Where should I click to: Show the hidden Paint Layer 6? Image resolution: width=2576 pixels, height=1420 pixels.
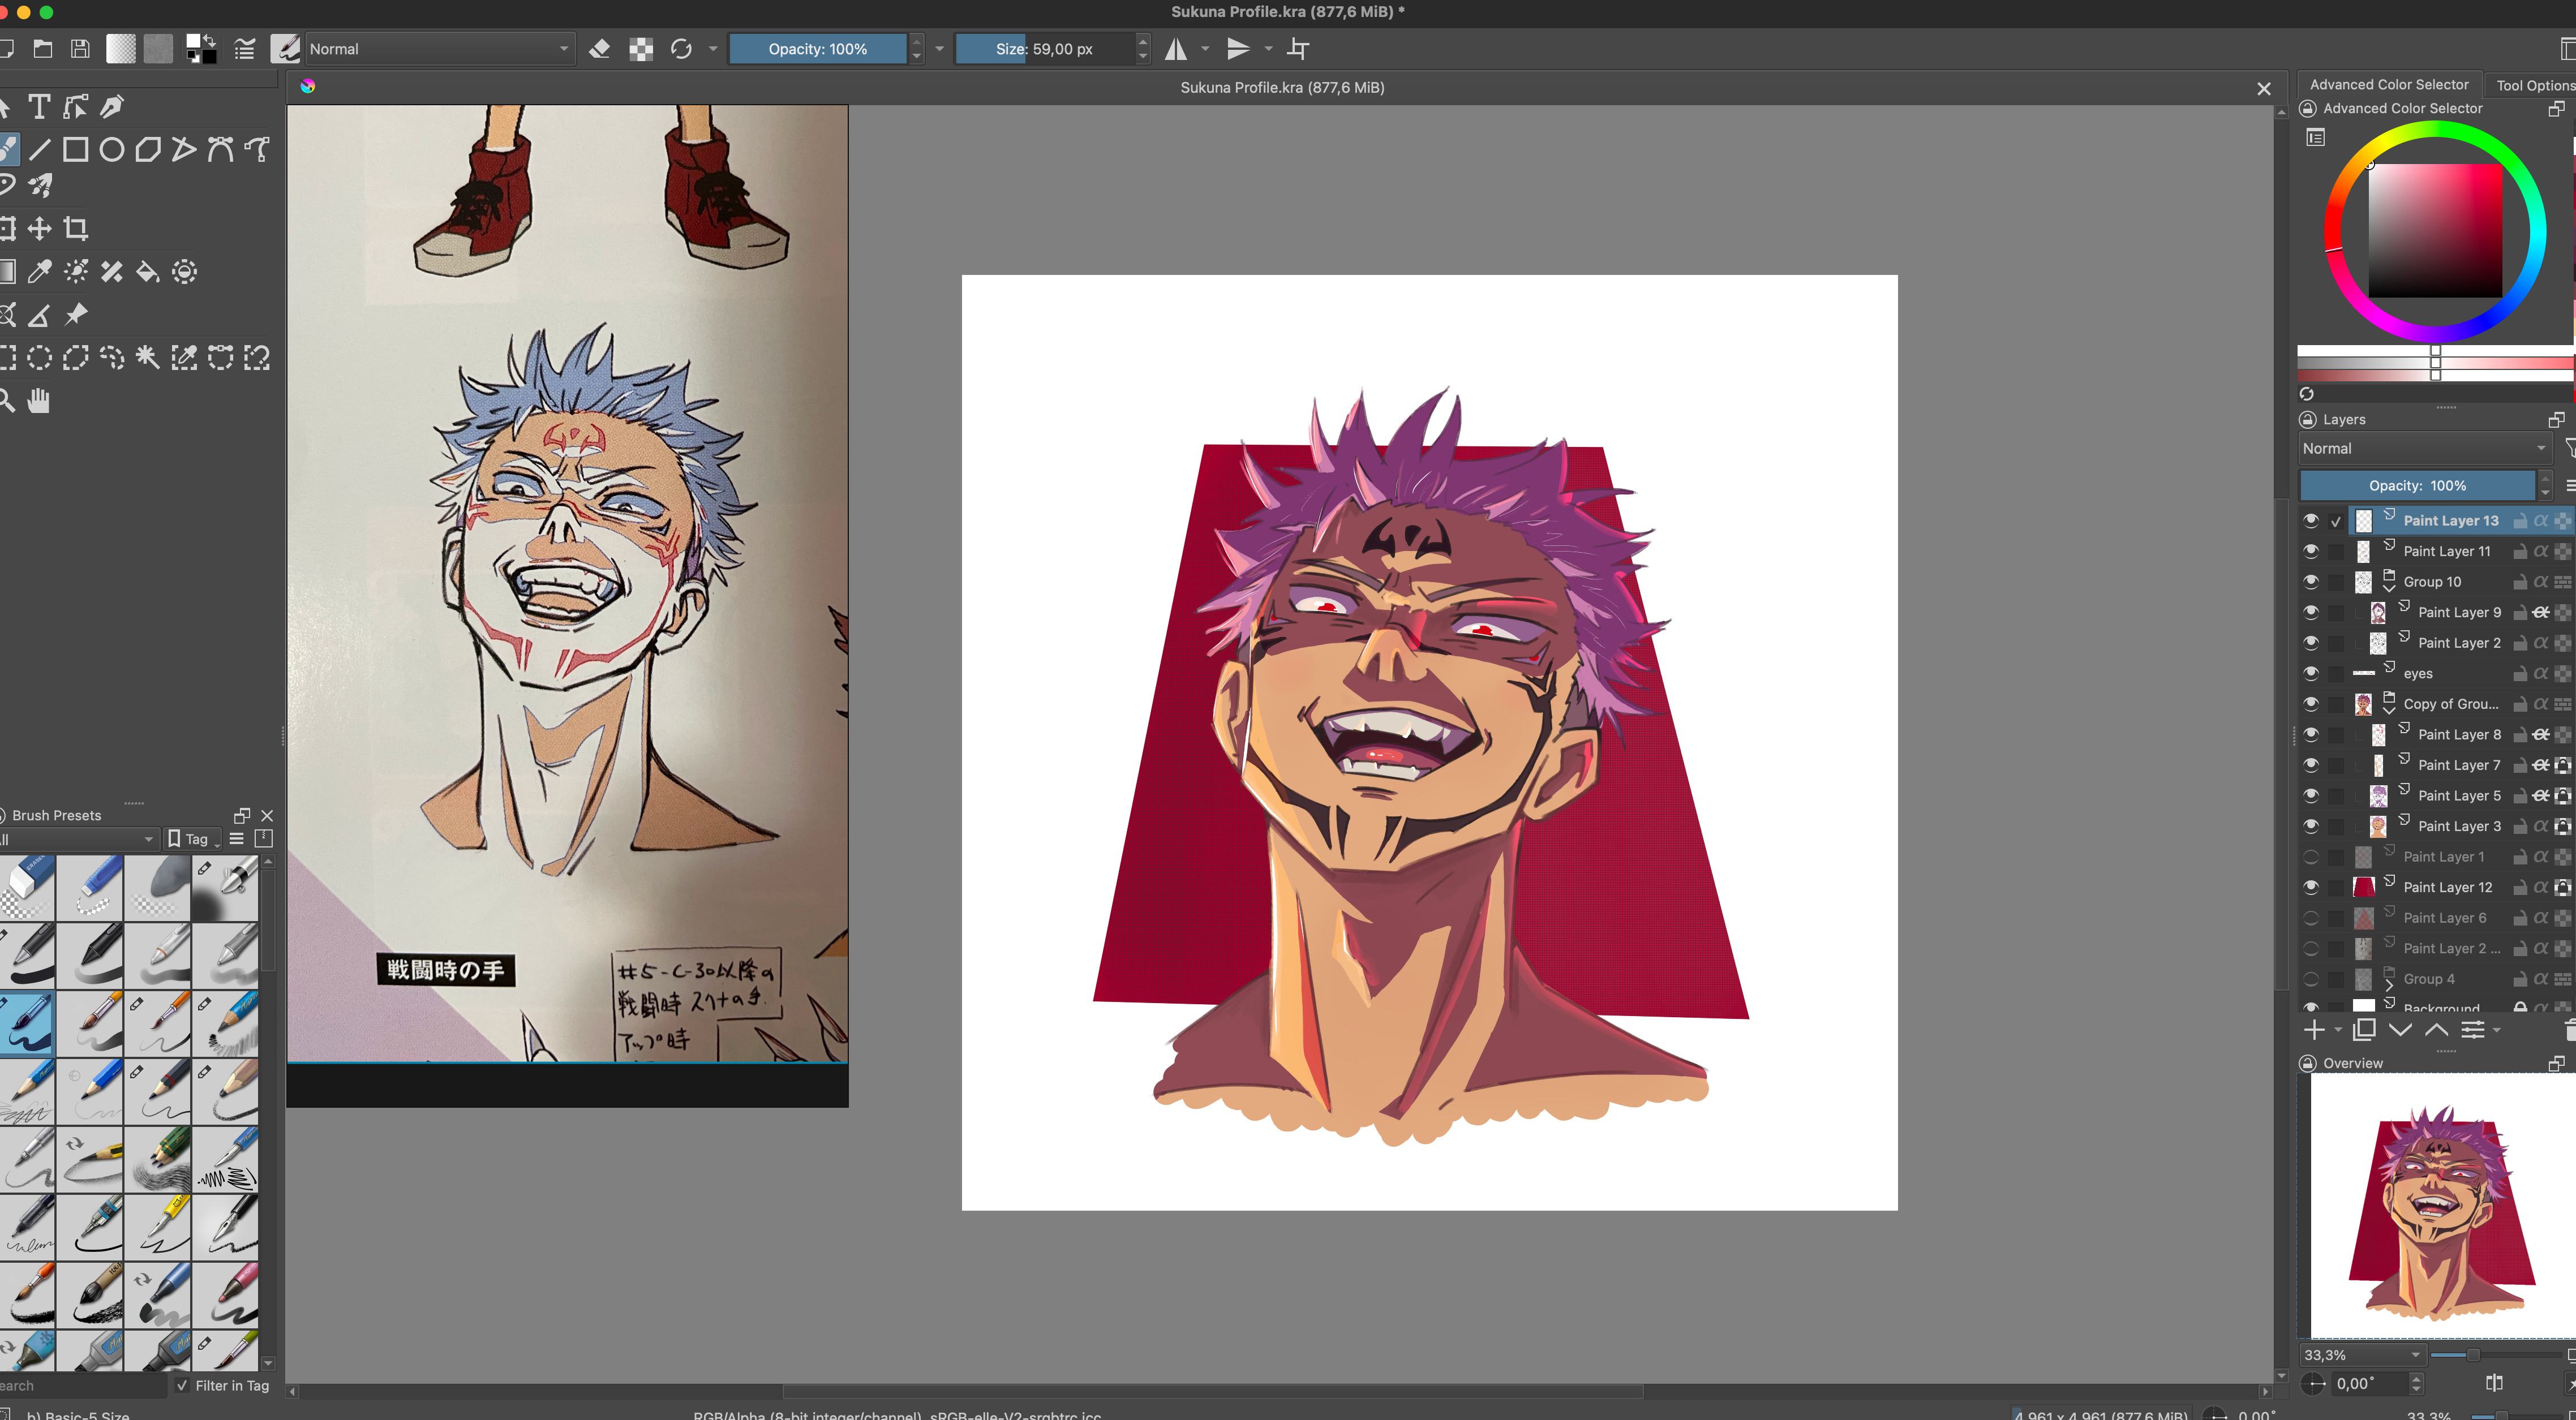2311,918
